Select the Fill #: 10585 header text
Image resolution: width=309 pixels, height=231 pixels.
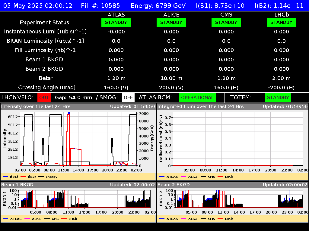pyautogui.click(x=100, y=6)
